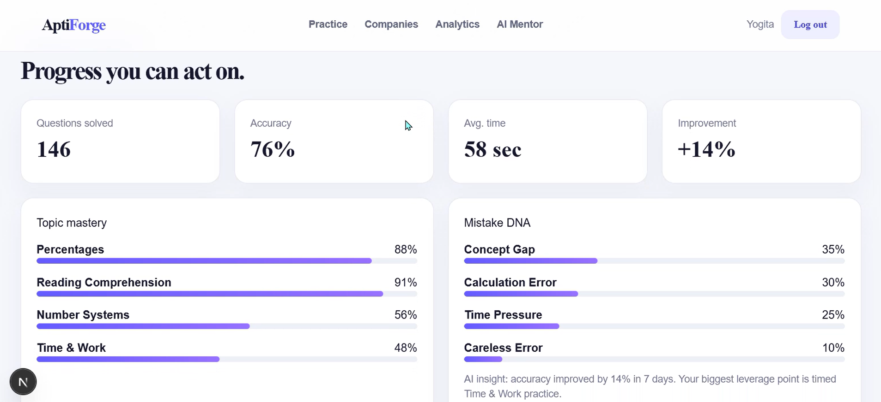Select the Yogita username label

(x=760, y=24)
